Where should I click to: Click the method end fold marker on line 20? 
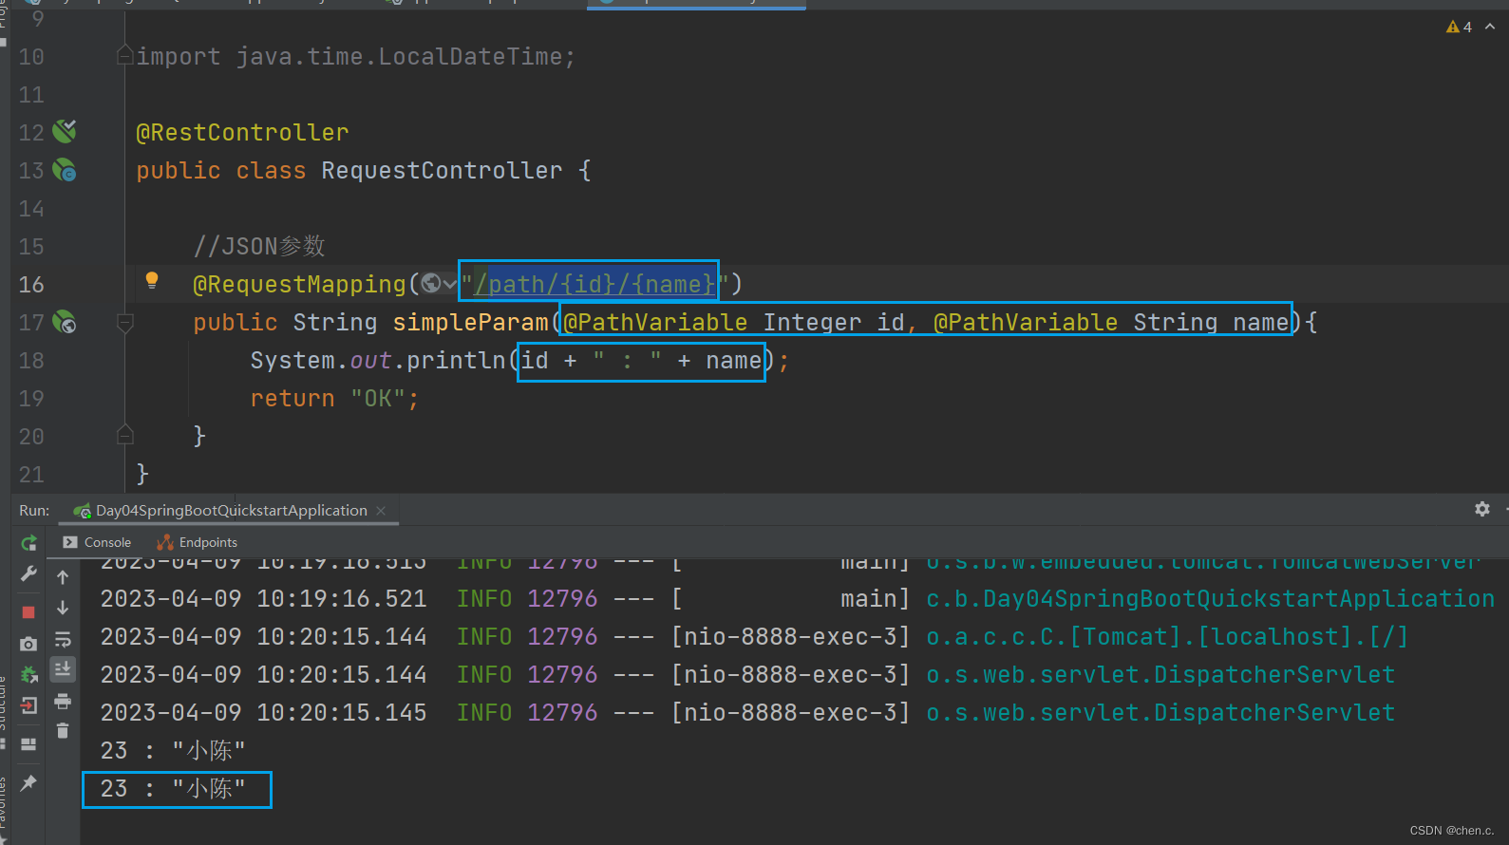124,435
